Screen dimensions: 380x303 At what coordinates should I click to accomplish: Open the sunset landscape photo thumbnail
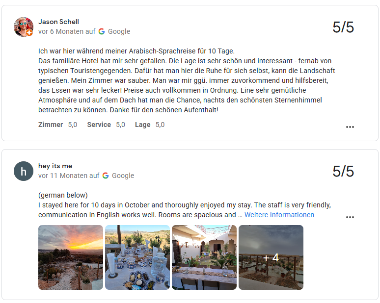point(71,257)
